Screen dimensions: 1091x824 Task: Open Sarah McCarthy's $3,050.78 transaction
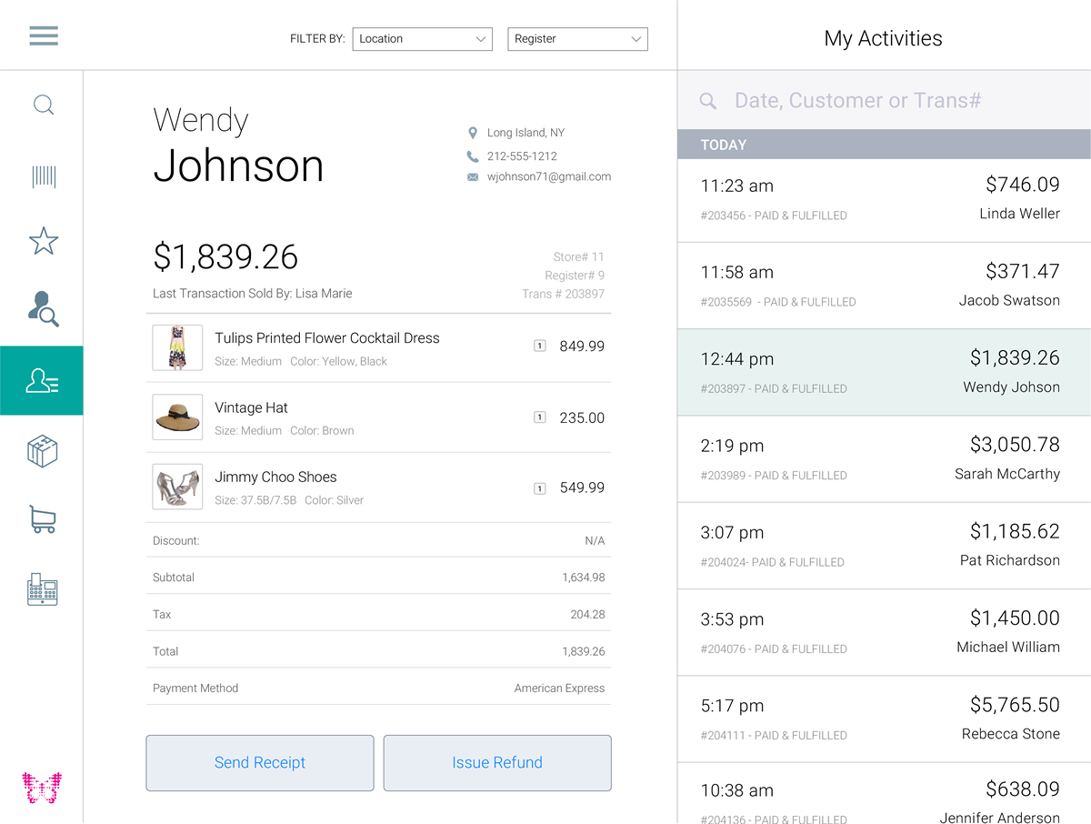[884, 459]
